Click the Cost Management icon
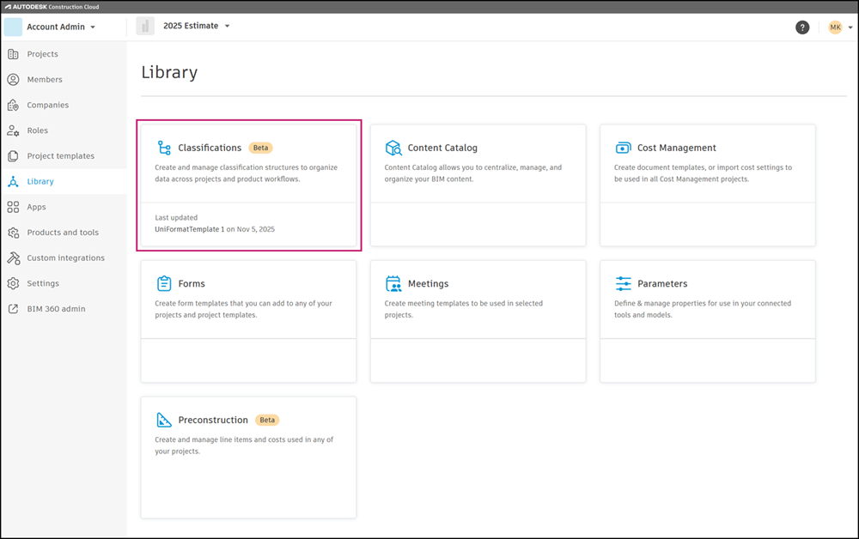Screen dimensions: 859x539 (x=623, y=148)
